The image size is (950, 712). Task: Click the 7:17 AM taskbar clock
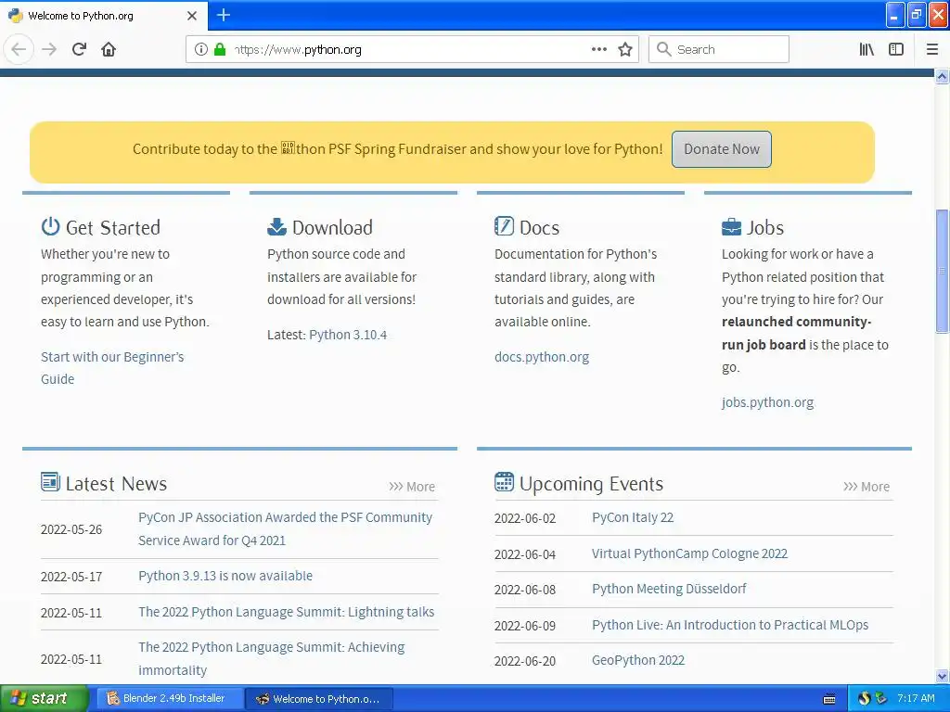pyautogui.click(x=916, y=698)
